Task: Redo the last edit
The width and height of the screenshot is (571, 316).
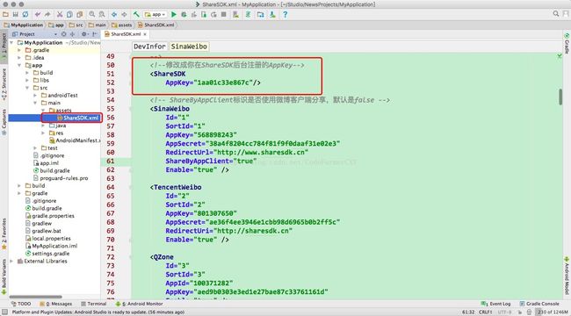Action: click(47, 15)
